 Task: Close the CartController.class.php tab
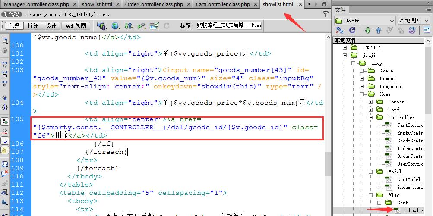[256, 4]
